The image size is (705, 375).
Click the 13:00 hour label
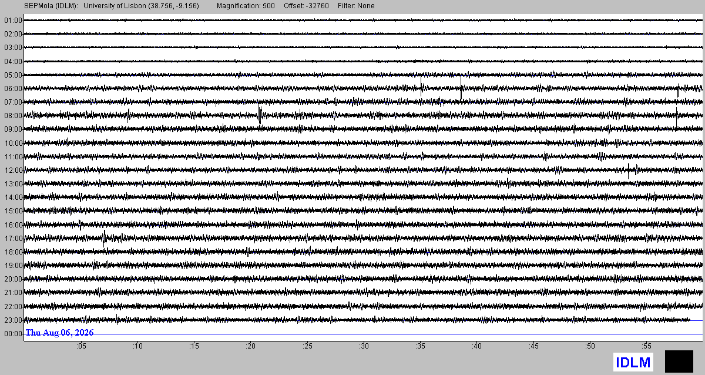click(12, 183)
